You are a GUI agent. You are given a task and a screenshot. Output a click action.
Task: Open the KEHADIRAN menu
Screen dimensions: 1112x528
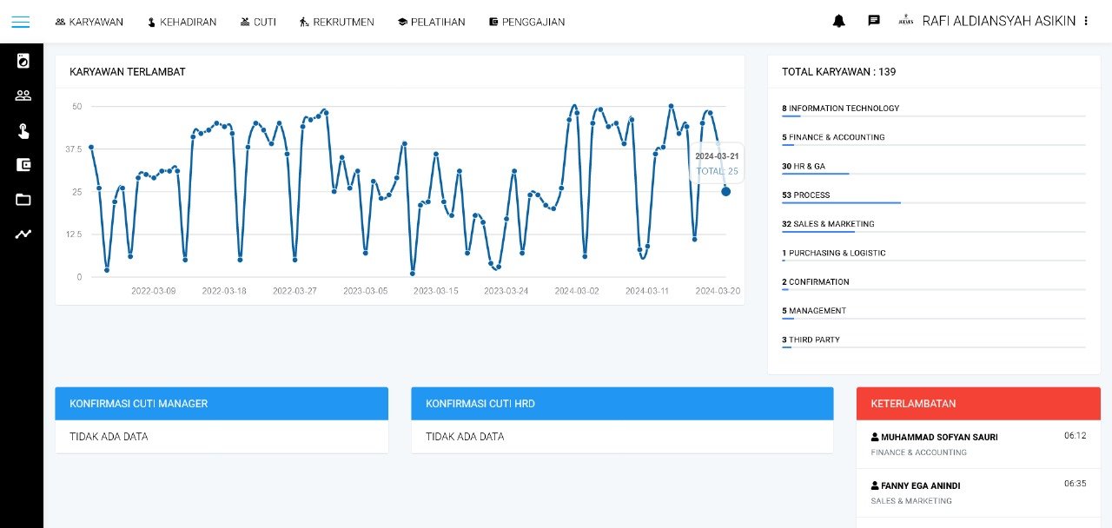[182, 22]
